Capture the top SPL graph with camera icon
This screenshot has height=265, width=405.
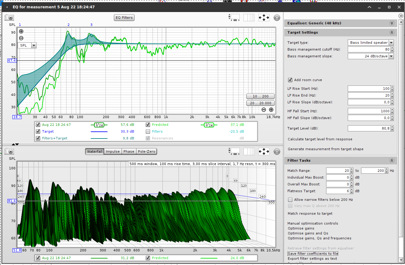9,18
